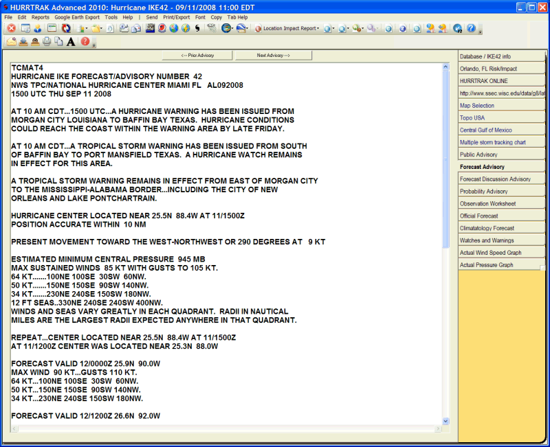The width and height of the screenshot is (550, 447).
Task: Go to the Prior Advisory
Action: tap(197, 55)
